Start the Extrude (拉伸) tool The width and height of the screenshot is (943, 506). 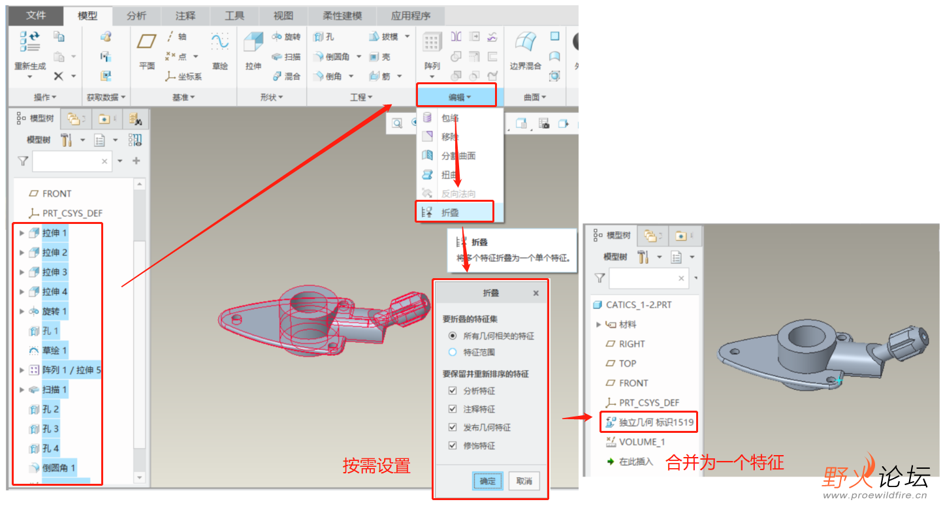click(x=253, y=41)
